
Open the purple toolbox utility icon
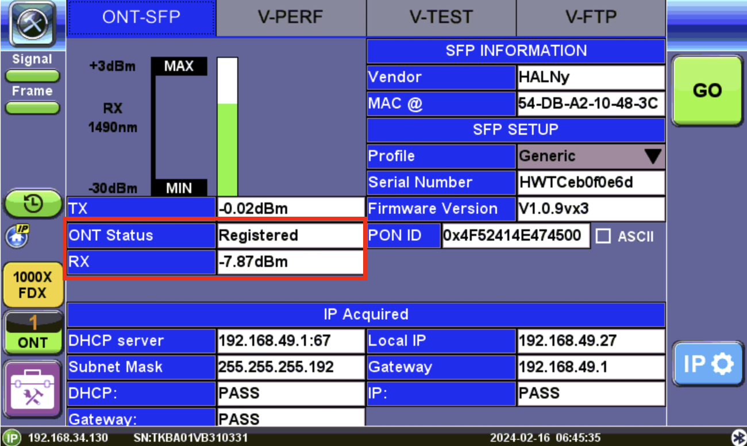click(x=33, y=389)
